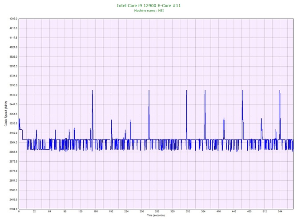Select the 3638.8 y-axis value

point(13,85)
